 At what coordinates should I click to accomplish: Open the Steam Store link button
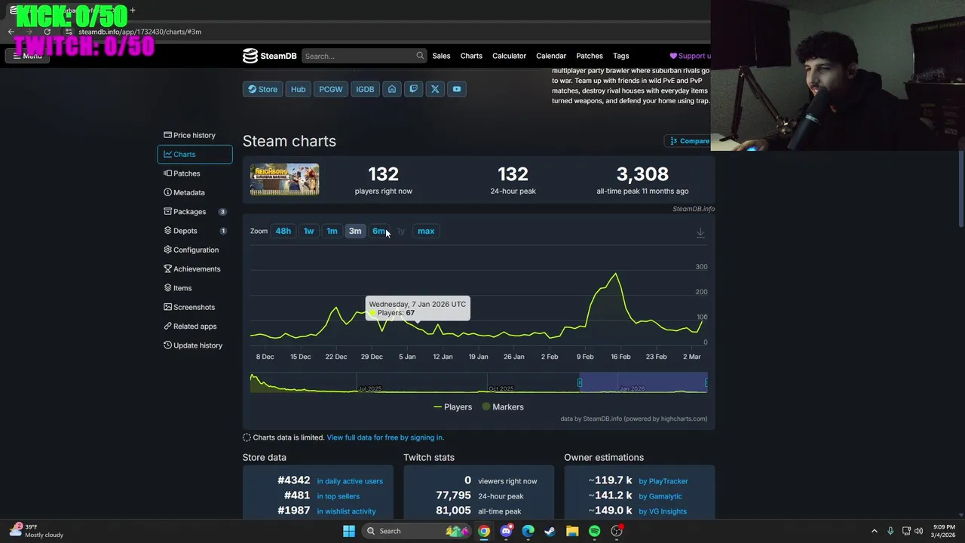(x=262, y=89)
